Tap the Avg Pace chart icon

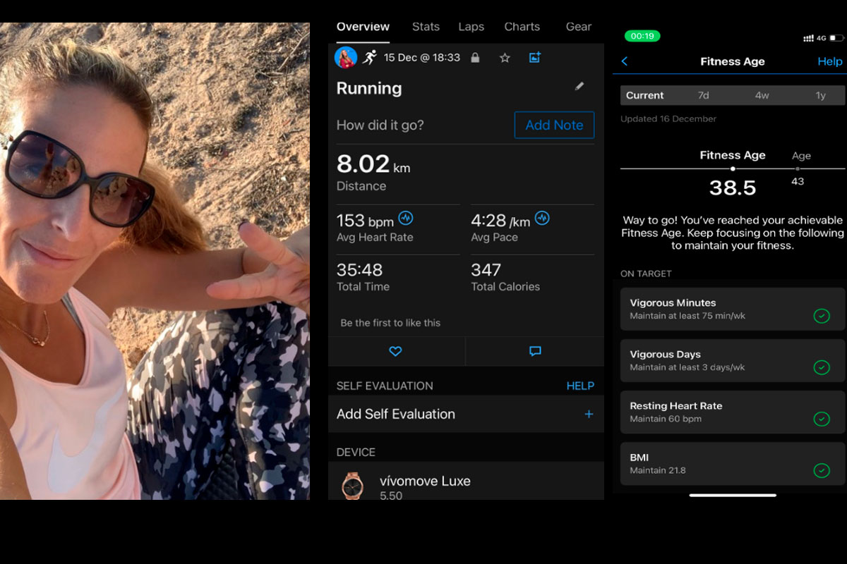coord(542,218)
